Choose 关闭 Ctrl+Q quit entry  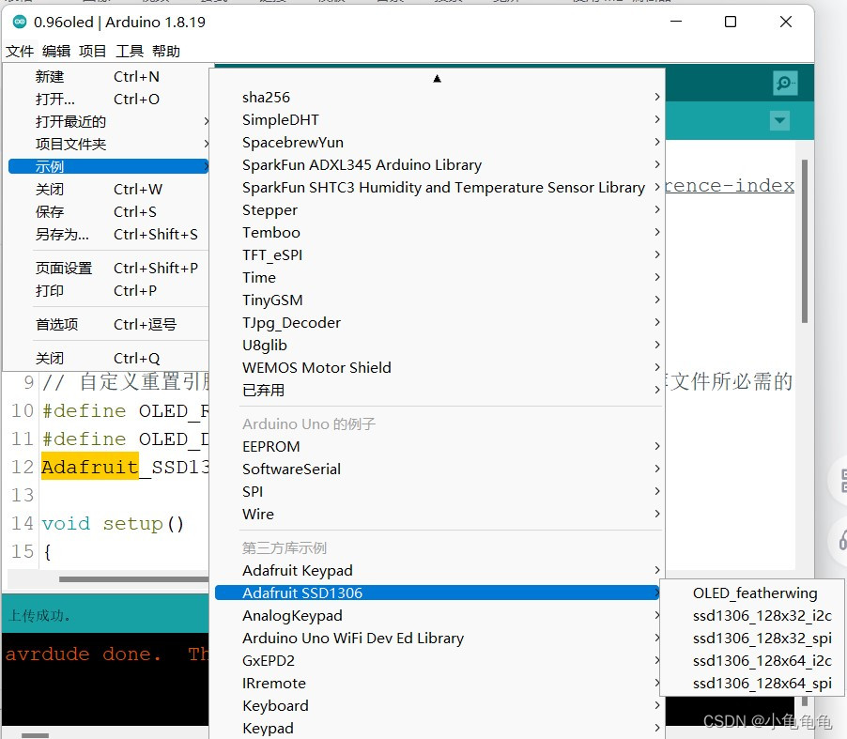pyautogui.click(x=109, y=358)
